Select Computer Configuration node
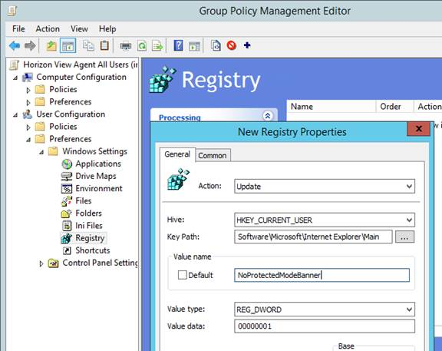Image resolution: width=442 pixels, height=351 pixels. [x=81, y=77]
